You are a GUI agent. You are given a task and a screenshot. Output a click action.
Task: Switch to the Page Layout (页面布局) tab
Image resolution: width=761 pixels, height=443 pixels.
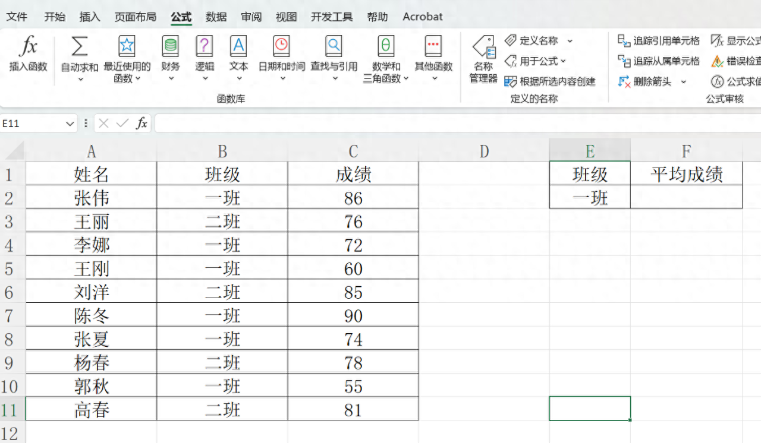[x=135, y=17]
